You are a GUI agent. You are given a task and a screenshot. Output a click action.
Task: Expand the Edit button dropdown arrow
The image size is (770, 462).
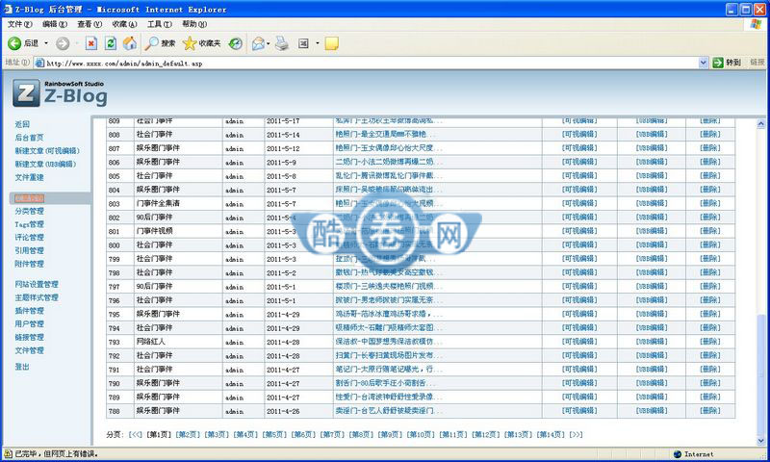tap(318, 43)
